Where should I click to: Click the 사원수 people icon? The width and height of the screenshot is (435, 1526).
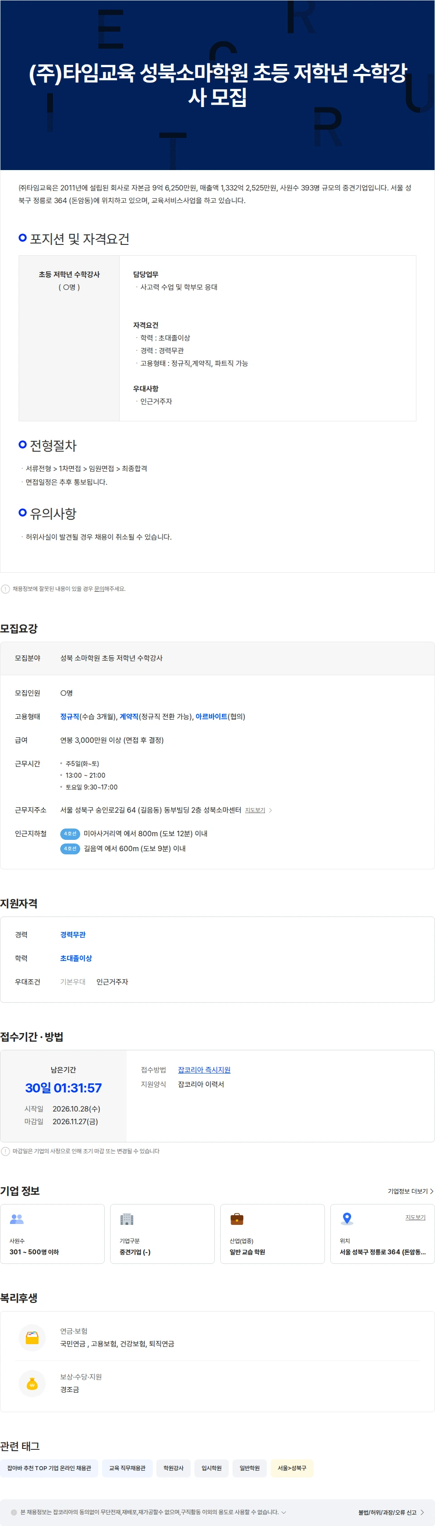click(17, 1219)
